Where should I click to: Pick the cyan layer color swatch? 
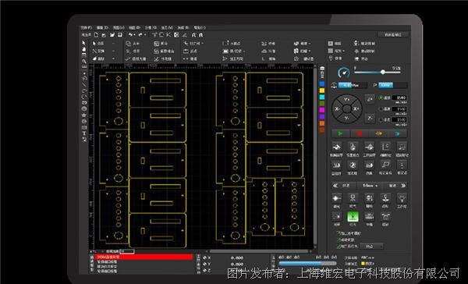(x=322, y=97)
